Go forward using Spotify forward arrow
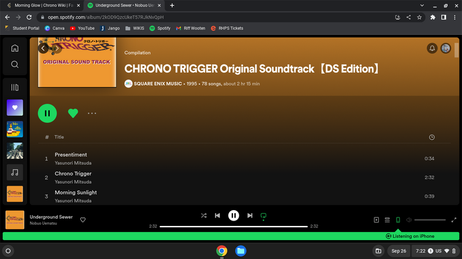Viewport: 462px width, 259px height. coord(56,48)
